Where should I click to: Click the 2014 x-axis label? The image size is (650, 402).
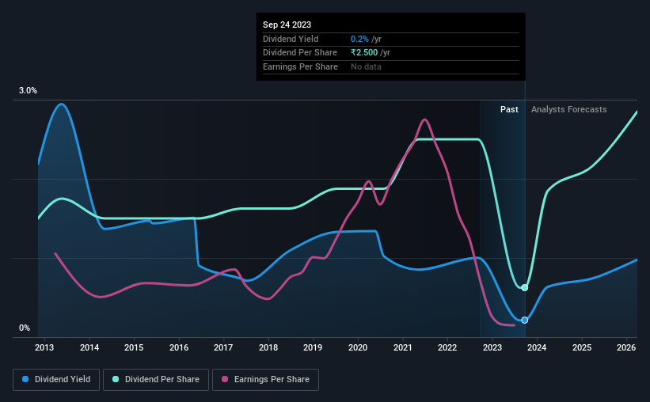[x=89, y=347]
